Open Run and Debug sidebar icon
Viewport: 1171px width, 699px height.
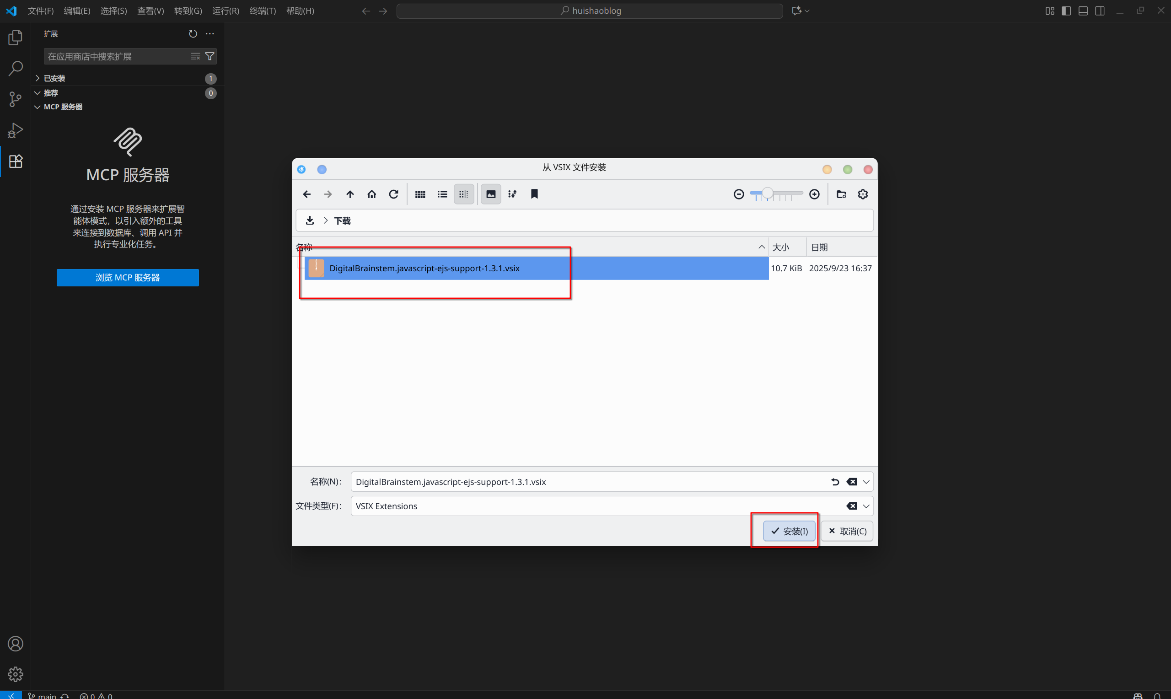click(16, 130)
